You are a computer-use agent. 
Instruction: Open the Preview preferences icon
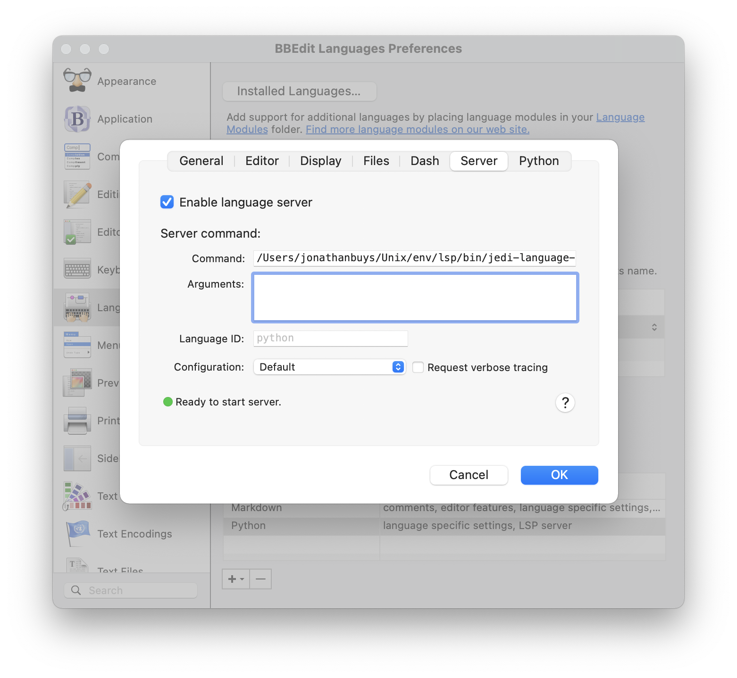(x=76, y=382)
